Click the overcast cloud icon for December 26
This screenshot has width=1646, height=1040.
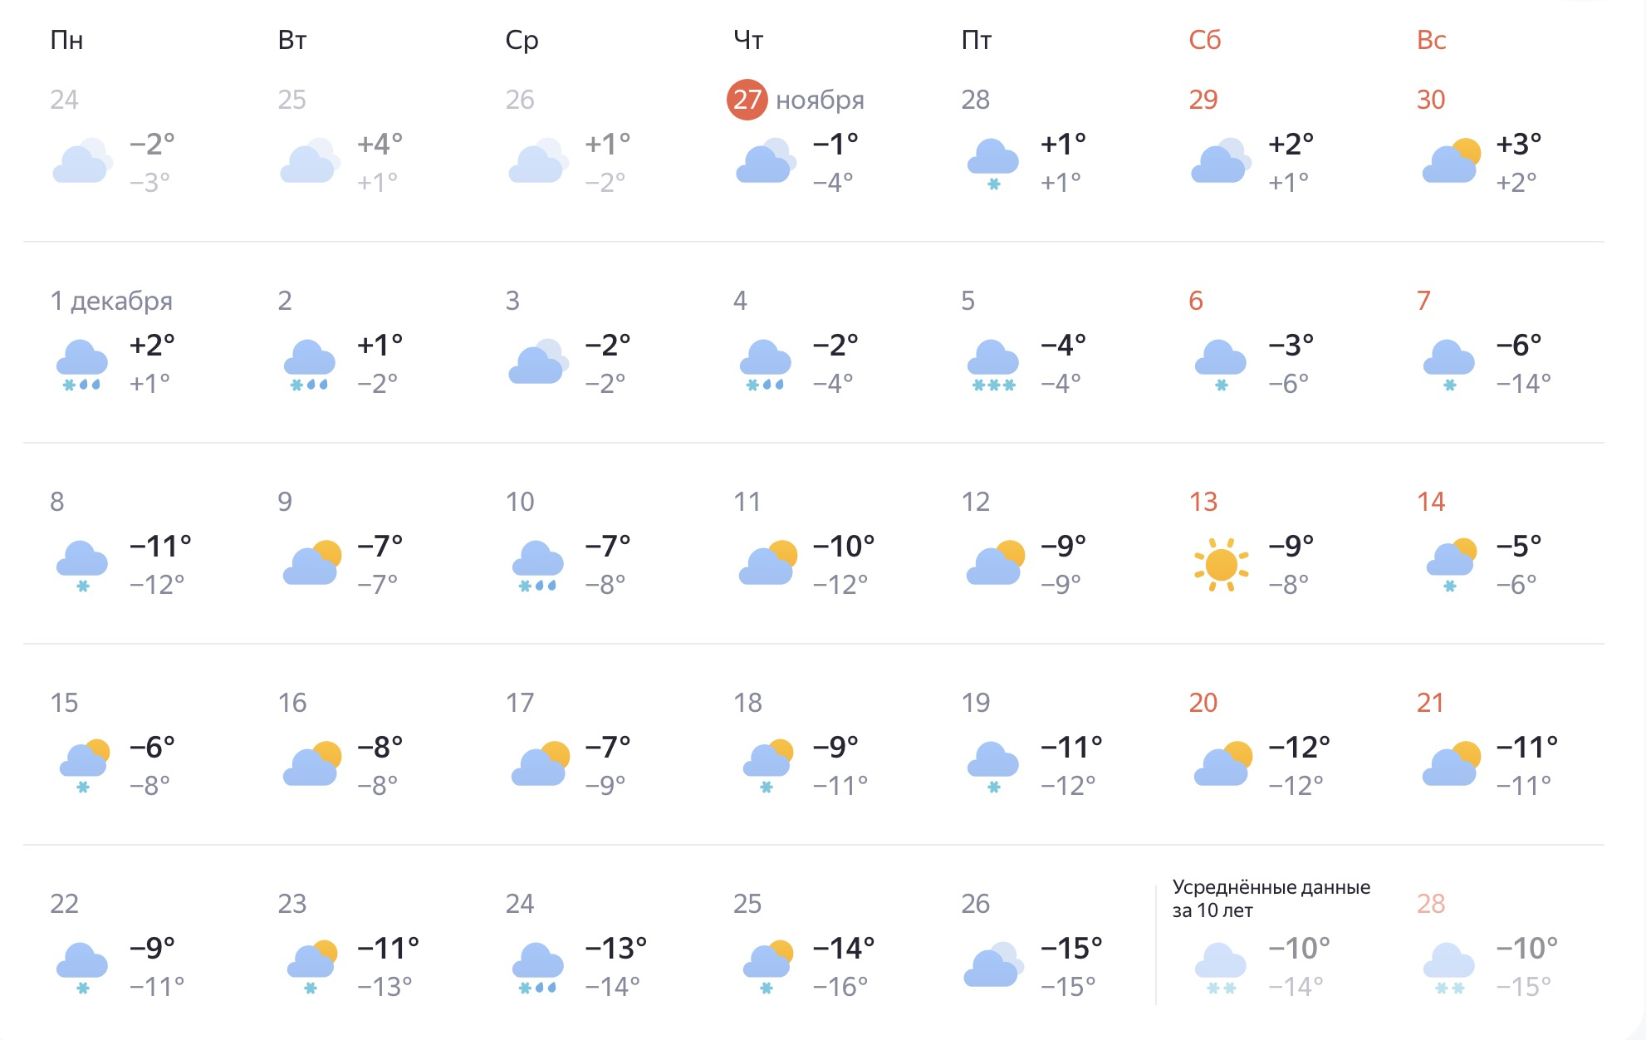point(993,964)
